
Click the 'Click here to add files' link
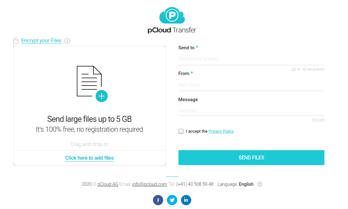click(x=90, y=158)
